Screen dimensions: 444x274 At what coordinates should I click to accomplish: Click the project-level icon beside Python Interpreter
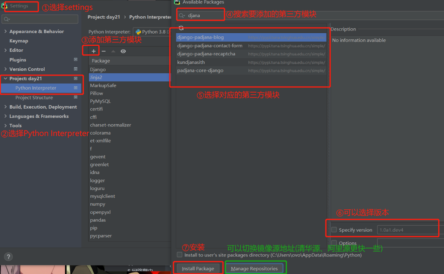(x=75, y=88)
